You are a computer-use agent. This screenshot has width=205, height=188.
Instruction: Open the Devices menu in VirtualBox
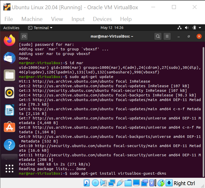point(102,19)
